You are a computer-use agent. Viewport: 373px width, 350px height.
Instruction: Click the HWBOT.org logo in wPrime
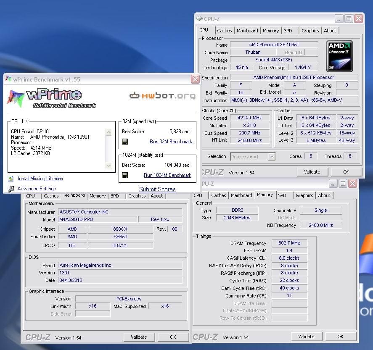tap(162, 96)
